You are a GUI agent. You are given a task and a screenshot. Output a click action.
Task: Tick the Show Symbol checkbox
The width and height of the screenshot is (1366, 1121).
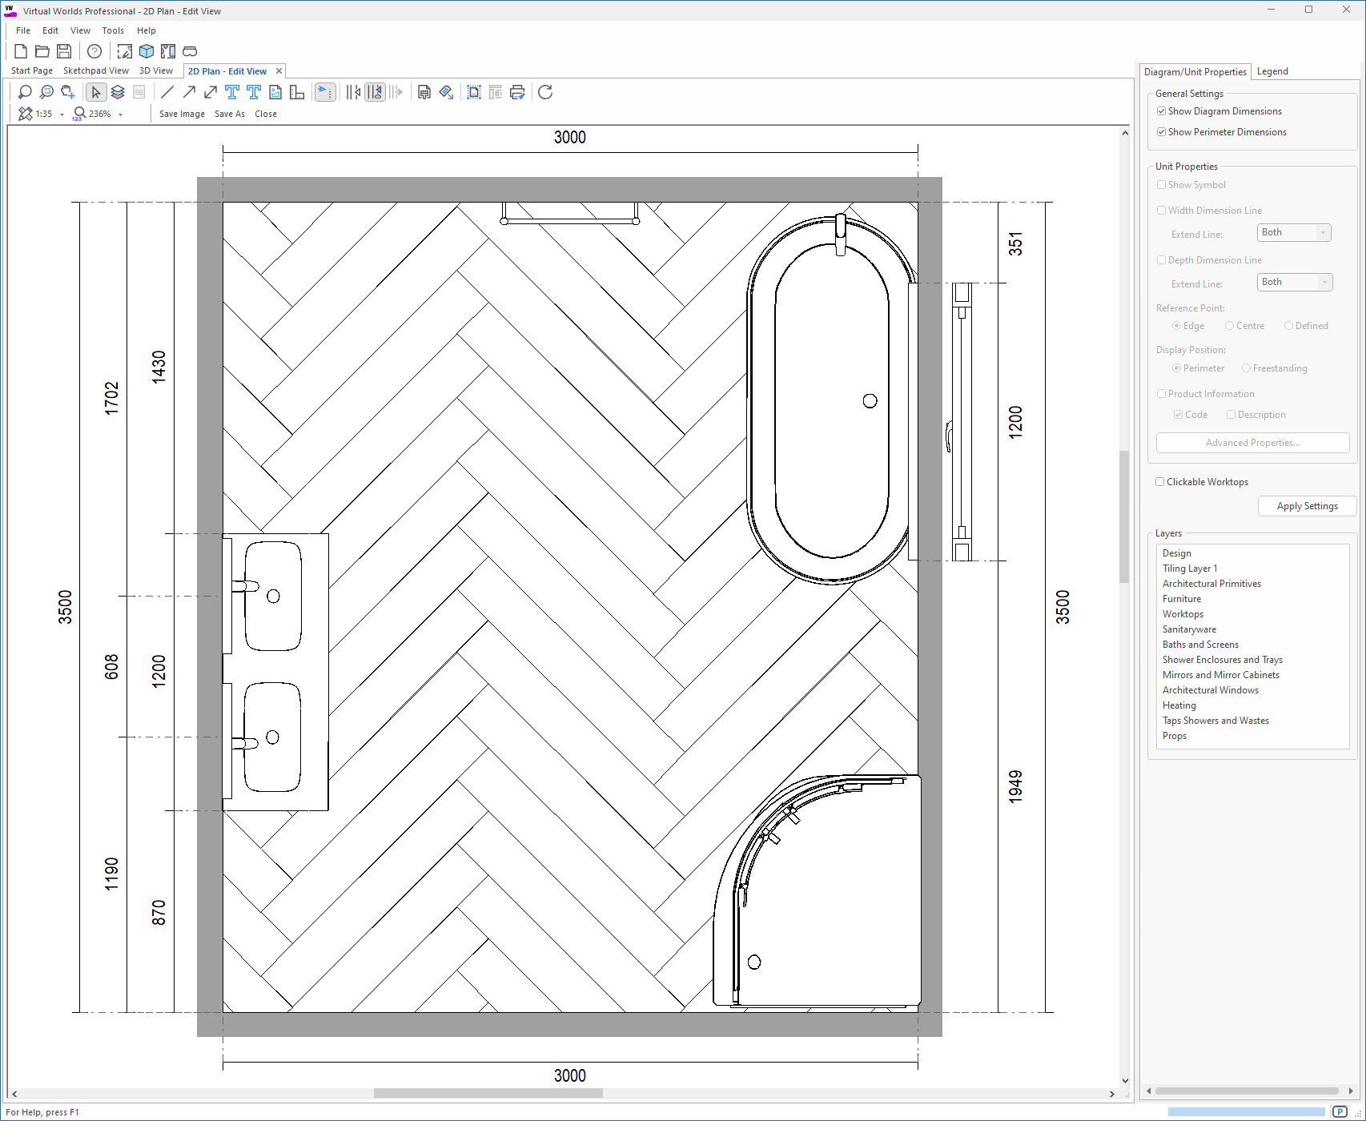coord(1161,185)
